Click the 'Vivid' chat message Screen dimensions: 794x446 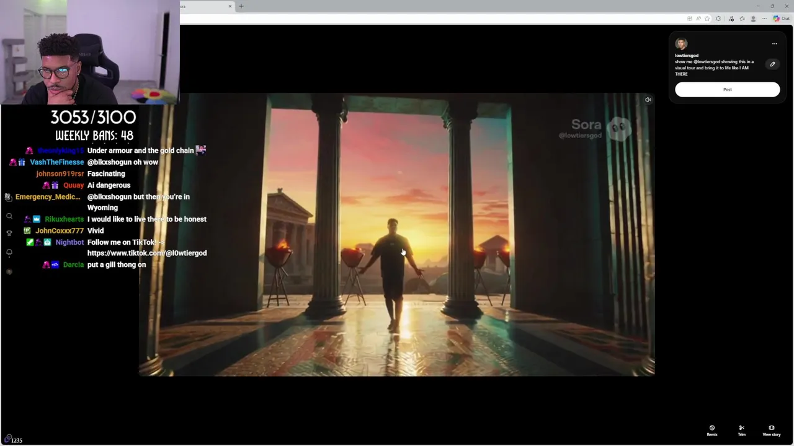click(x=96, y=231)
